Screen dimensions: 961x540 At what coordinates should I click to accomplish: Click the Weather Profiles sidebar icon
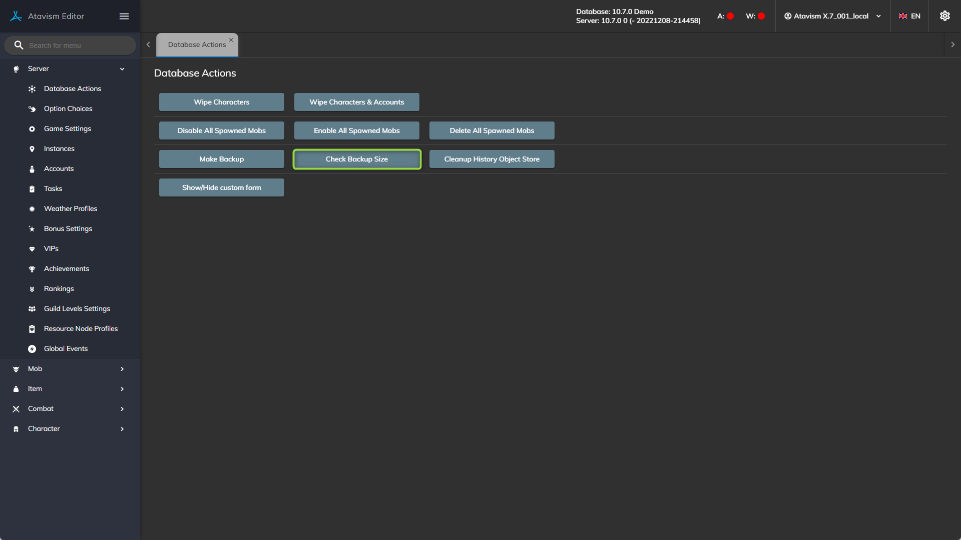tap(32, 209)
